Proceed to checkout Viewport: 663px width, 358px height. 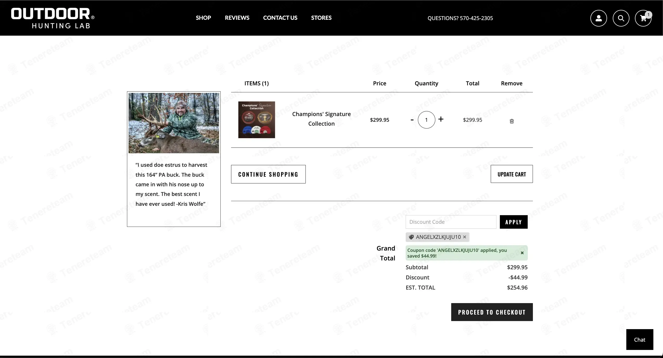492,312
